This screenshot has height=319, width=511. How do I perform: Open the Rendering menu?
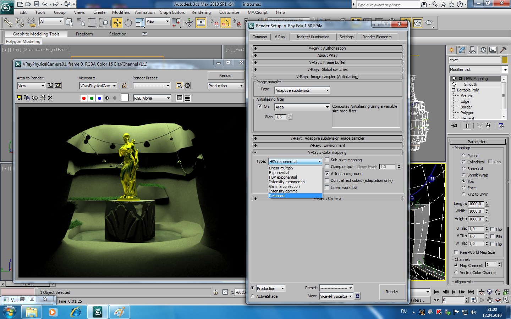point(201,12)
